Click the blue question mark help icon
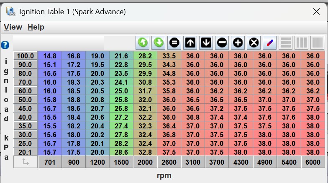 5,45
